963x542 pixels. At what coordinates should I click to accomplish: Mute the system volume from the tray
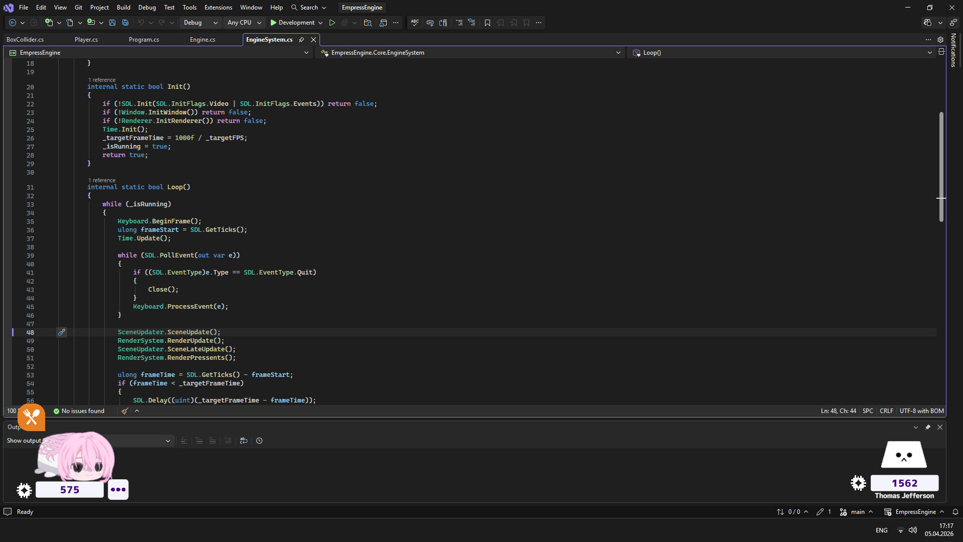coord(913,530)
